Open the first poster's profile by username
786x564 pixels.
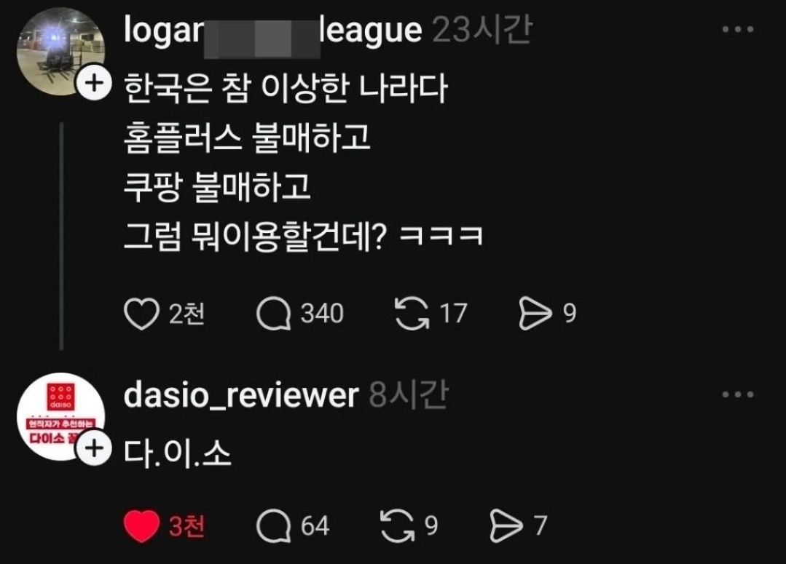tap(272, 32)
